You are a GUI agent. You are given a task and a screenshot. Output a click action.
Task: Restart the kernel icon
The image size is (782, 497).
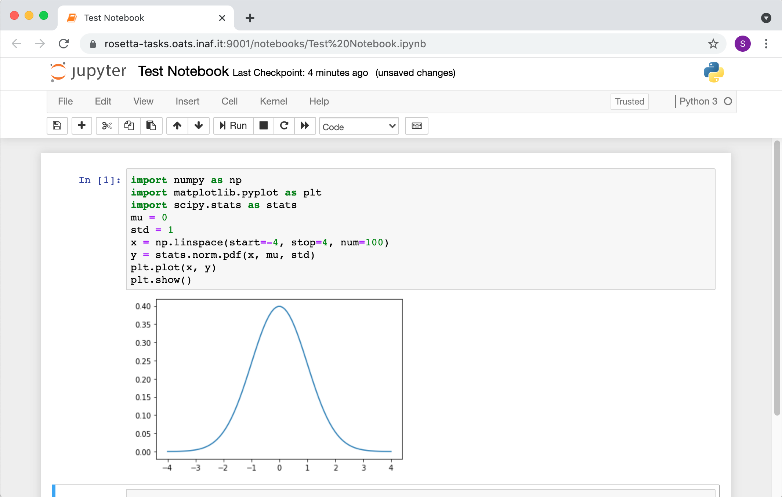coord(284,126)
